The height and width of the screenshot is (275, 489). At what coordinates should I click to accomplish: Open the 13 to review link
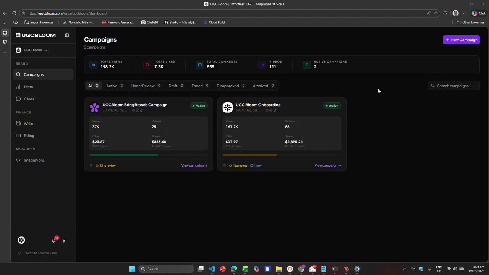106,165
